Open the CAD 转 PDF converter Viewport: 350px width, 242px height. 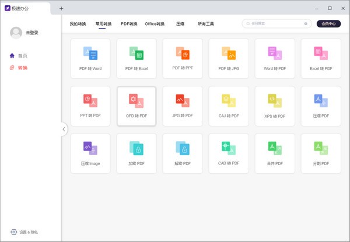tap(229, 150)
